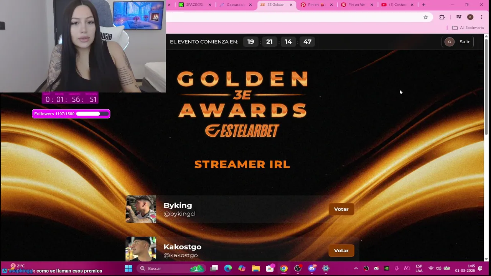The width and height of the screenshot is (491, 276).
Task: Vote for Byking with the Votar button
Action: [341, 209]
